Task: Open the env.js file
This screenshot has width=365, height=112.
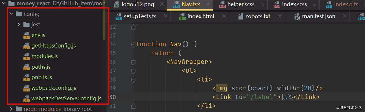Action: (38, 35)
